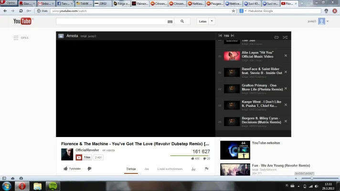Open the account menu beside the avatar
Image resolution: width=340 pixels, height=191 pixels.
(x=329, y=21)
